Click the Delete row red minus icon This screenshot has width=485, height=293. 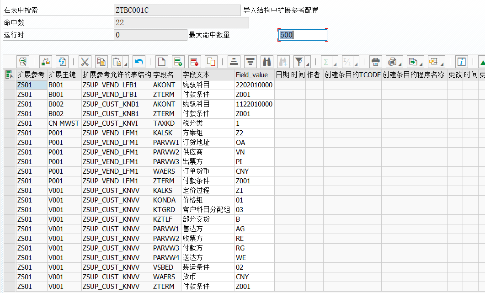click(195, 62)
